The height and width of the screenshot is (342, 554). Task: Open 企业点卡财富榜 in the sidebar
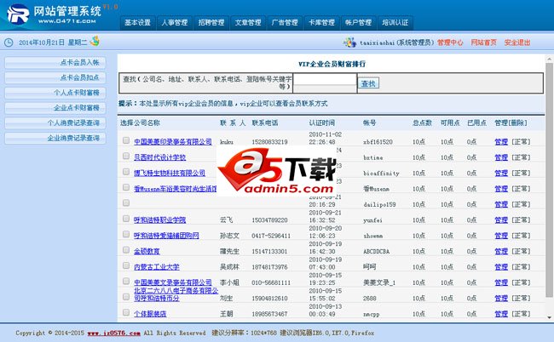coord(55,108)
